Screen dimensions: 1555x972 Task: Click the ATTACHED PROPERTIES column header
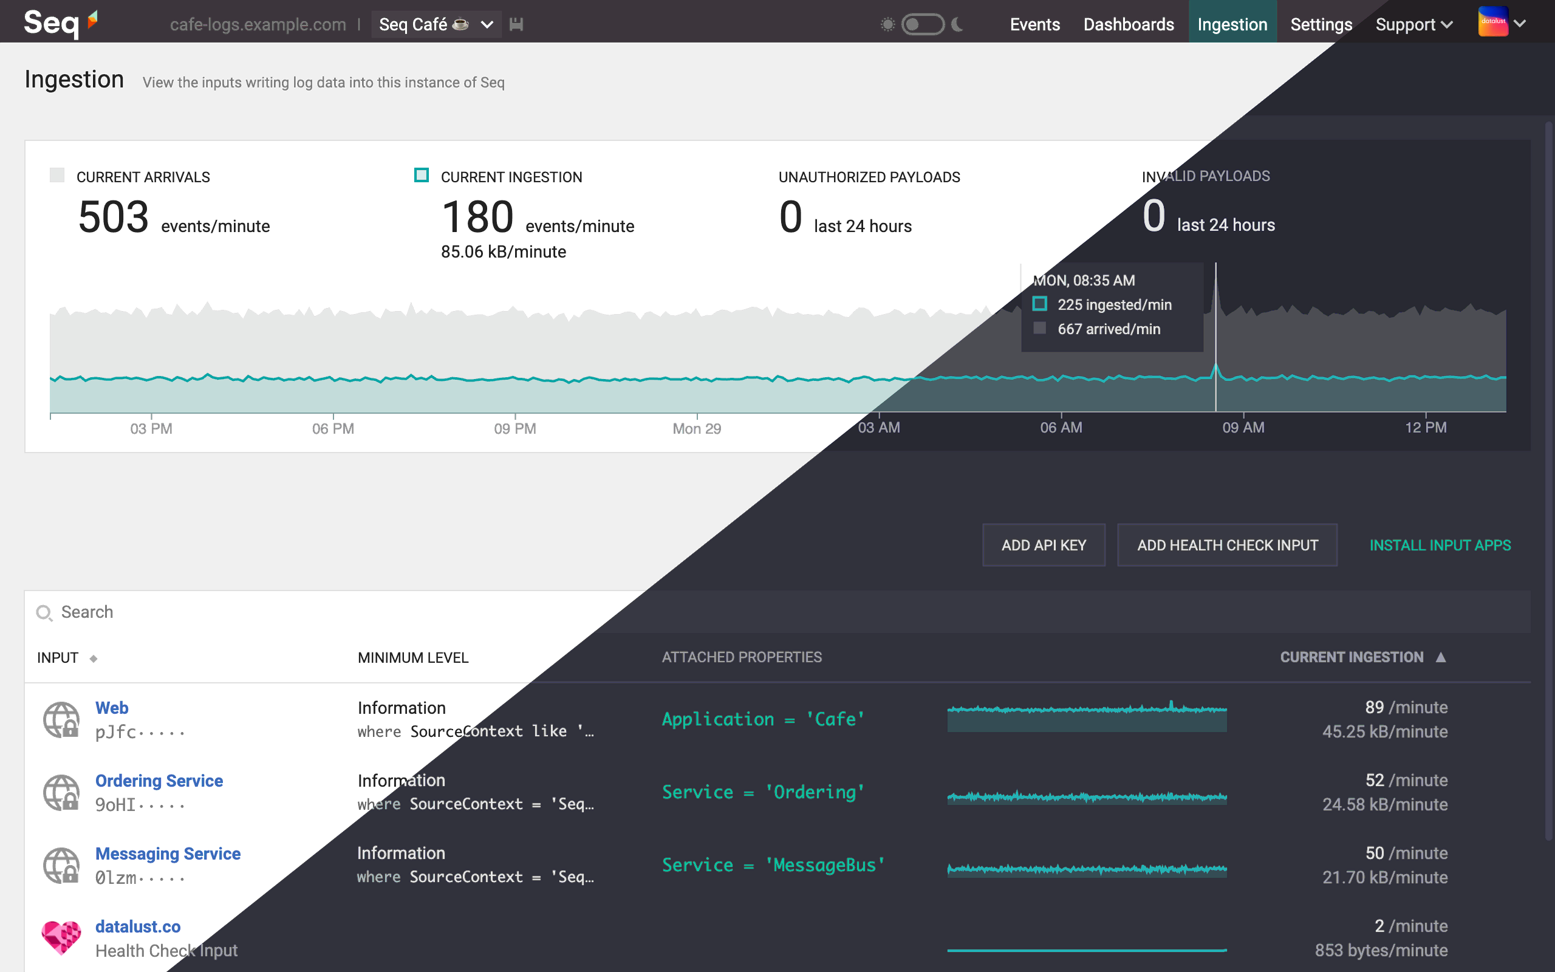coord(742,657)
